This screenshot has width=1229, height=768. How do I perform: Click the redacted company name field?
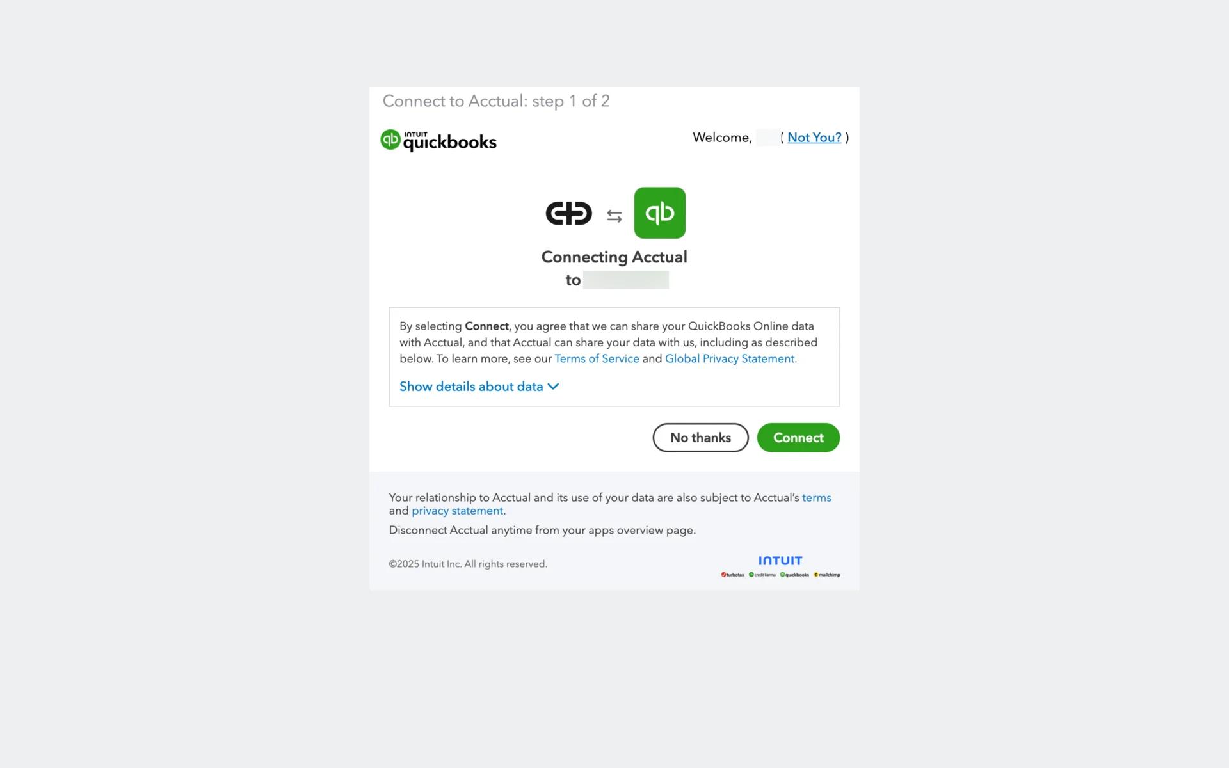pos(626,280)
